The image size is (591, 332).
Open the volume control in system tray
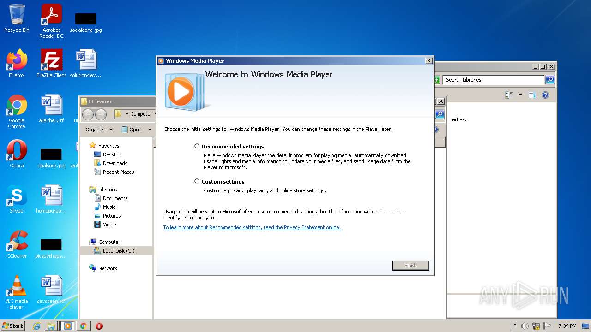click(x=525, y=326)
